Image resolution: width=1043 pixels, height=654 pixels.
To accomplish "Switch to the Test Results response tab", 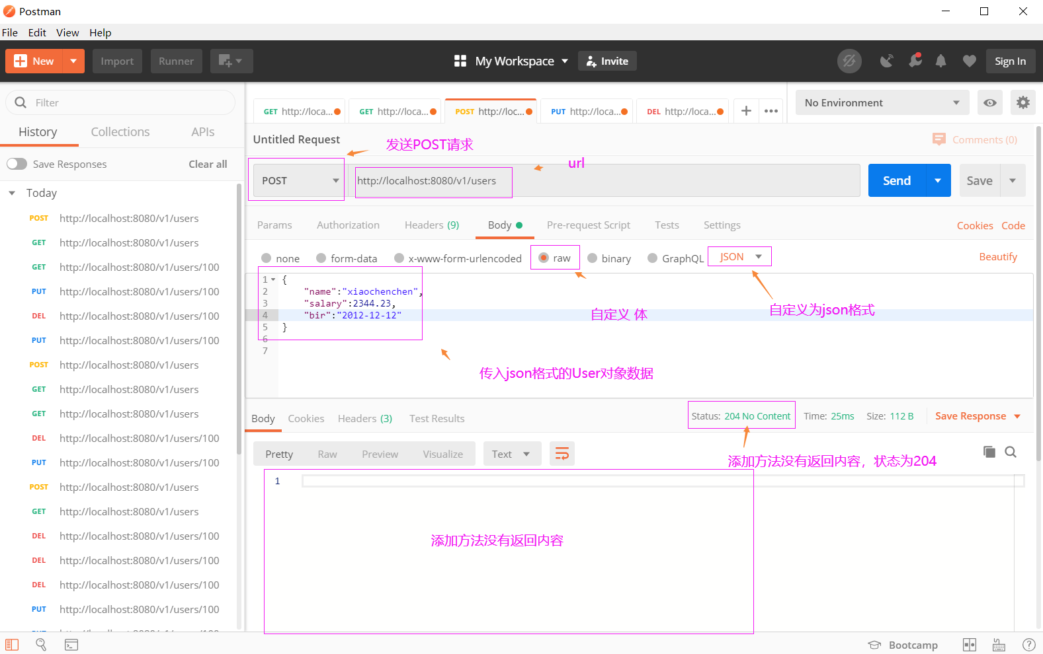I will (x=437, y=418).
